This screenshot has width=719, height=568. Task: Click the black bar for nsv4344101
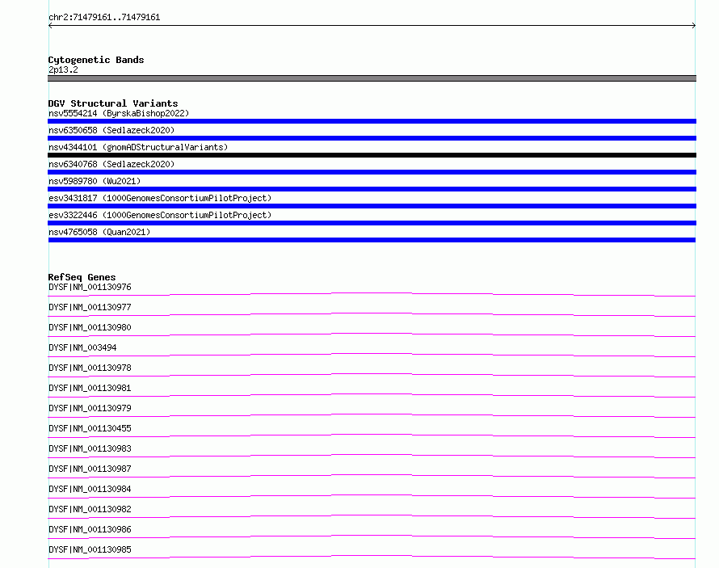point(372,155)
